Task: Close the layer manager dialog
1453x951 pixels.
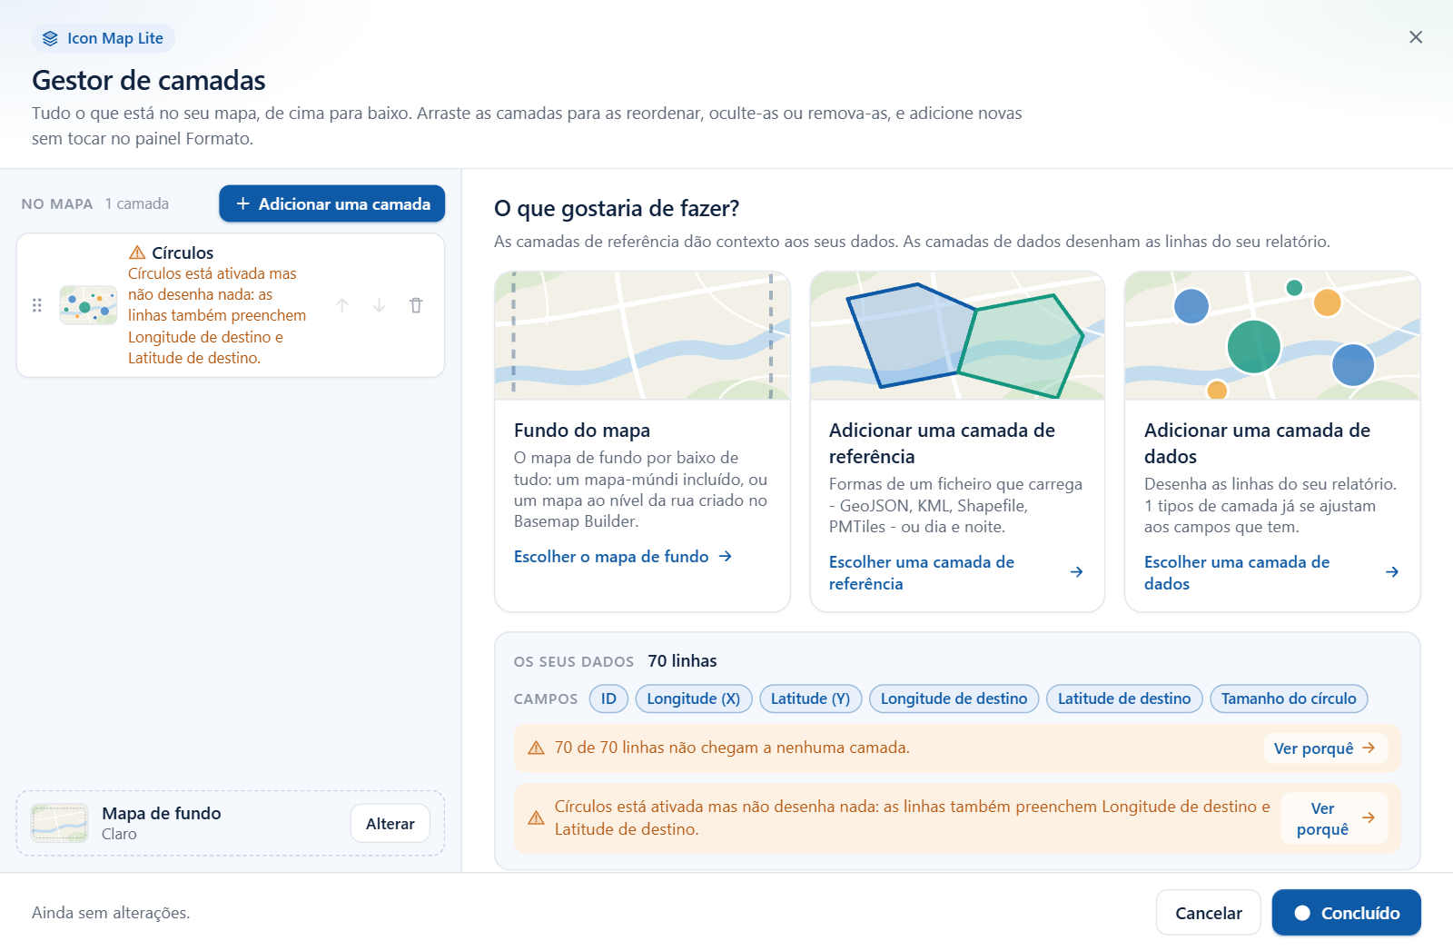Action: tap(1416, 37)
